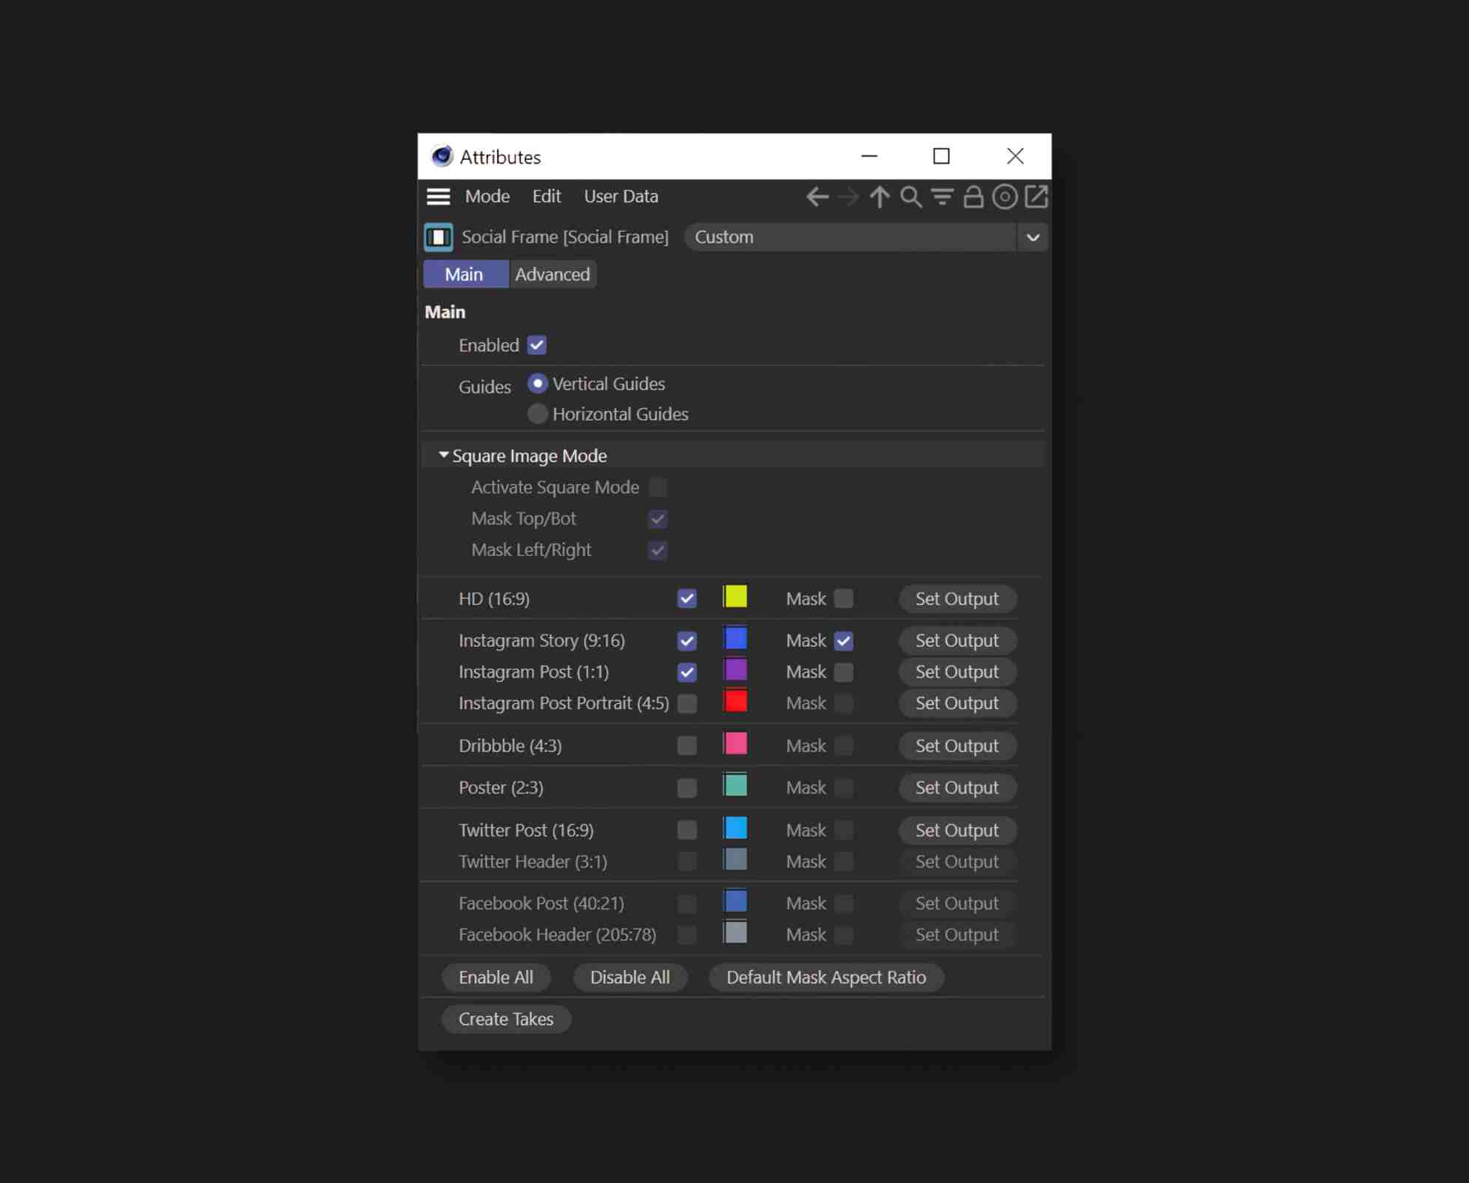The width and height of the screenshot is (1469, 1183).
Task: Open the attribute search with the magnifier icon
Action: point(911,197)
